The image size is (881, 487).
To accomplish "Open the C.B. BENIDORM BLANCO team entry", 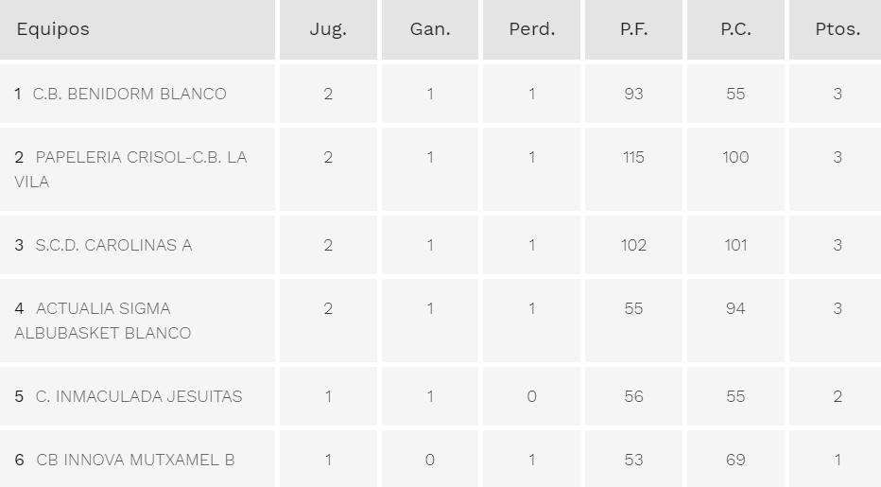I will [x=130, y=94].
